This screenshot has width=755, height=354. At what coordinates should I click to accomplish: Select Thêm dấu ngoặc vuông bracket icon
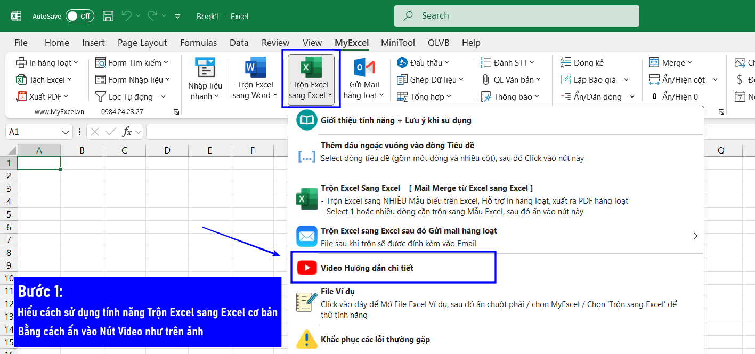tap(306, 157)
